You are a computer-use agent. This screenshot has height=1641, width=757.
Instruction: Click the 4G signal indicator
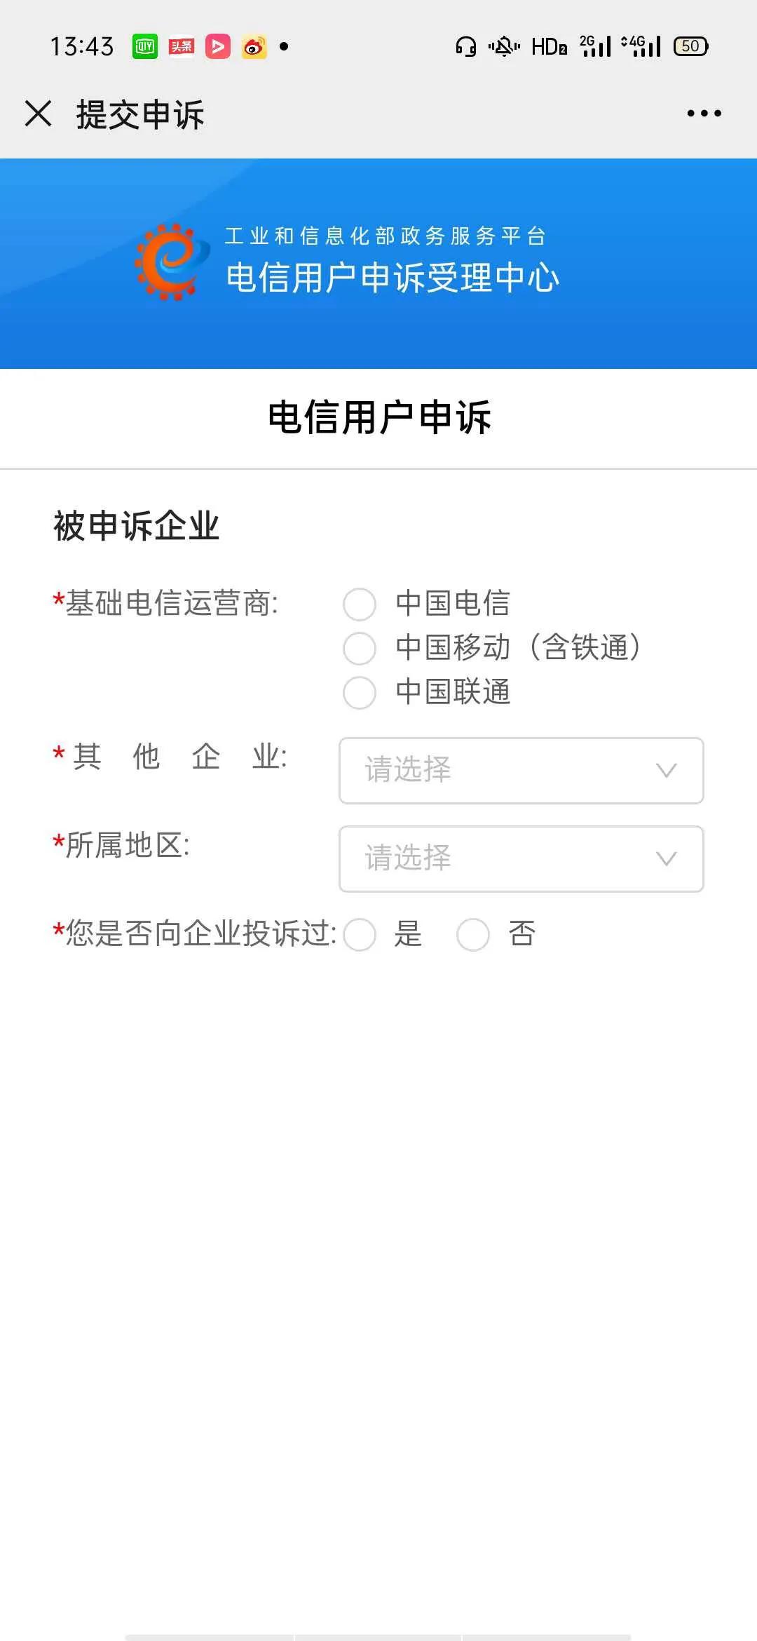640,46
